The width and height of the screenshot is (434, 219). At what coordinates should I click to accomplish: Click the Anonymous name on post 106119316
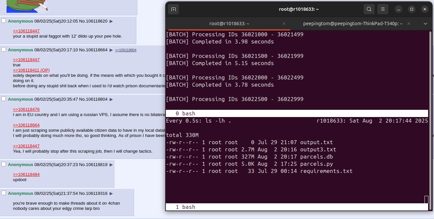pos(21,194)
